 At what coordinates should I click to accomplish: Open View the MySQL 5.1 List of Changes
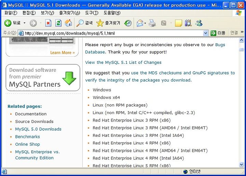pyautogui.click(x=123, y=62)
